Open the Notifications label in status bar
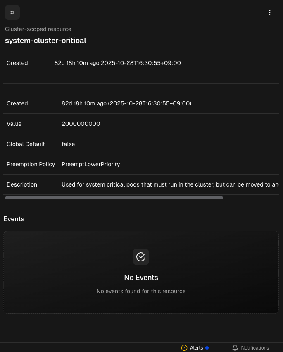The width and height of the screenshot is (283, 352). (x=255, y=348)
